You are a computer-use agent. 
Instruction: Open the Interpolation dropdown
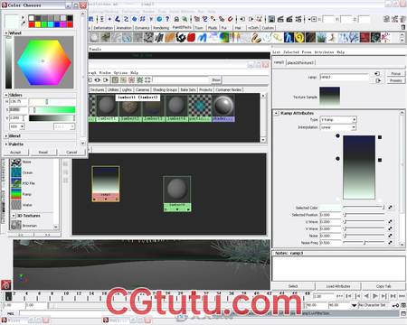point(338,127)
